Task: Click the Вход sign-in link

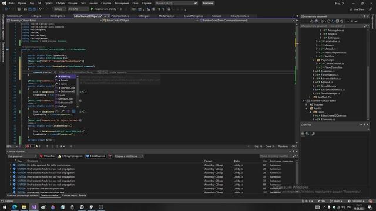Action: point(338,3)
